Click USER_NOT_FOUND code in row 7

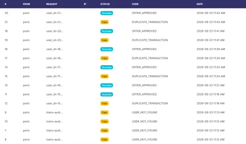pos(144,130)
